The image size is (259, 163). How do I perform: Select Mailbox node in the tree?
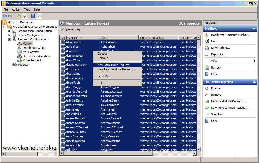tap(28, 44)
